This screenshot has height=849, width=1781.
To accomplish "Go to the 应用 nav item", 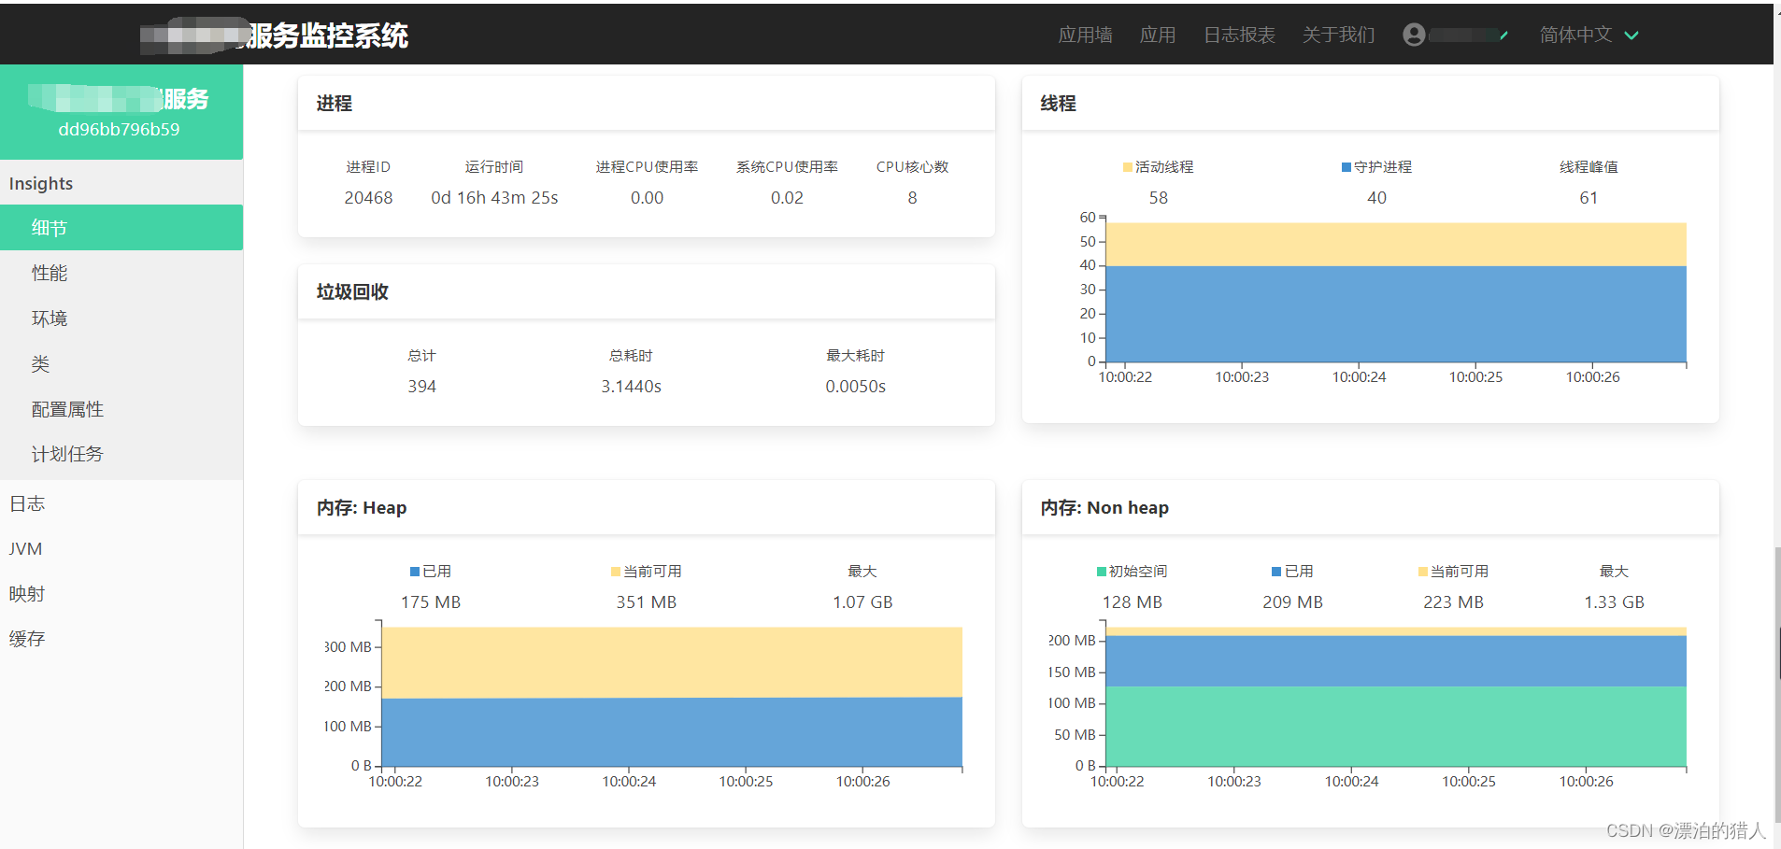I will [1158, 35].
